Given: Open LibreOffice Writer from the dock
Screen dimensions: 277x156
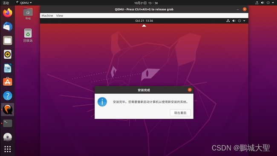Looking at the screenshot, I should point(7,68).
